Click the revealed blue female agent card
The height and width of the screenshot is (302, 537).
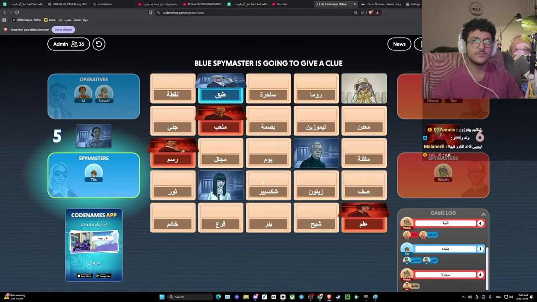(221, 185)
